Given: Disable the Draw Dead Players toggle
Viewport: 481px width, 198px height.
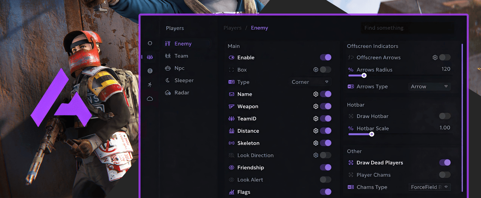Looking at the screenshot, I should pos(445,162).
